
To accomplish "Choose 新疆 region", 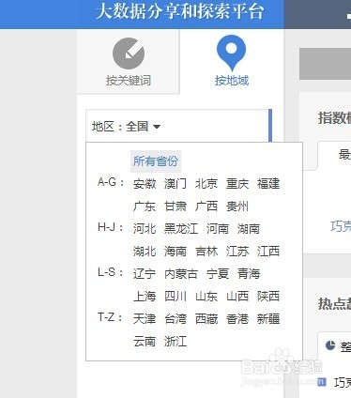I will tap(268, 319).
